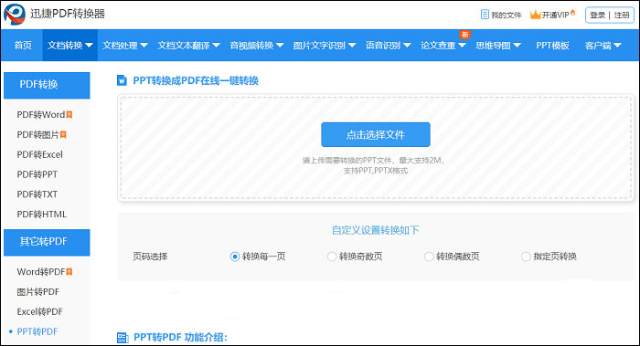Click 注册 link
The width and height of the screenshot is (640, 346).
pos(622,16)
